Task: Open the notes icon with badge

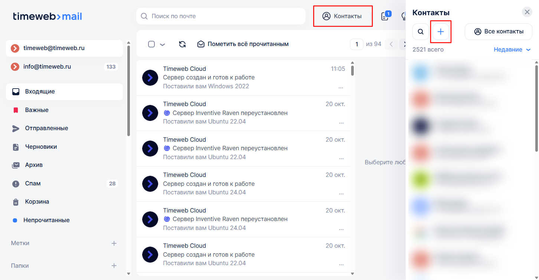Action: click(x=385, y=16)
